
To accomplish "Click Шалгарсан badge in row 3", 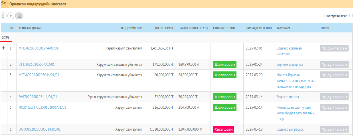I will click(225, 75).
